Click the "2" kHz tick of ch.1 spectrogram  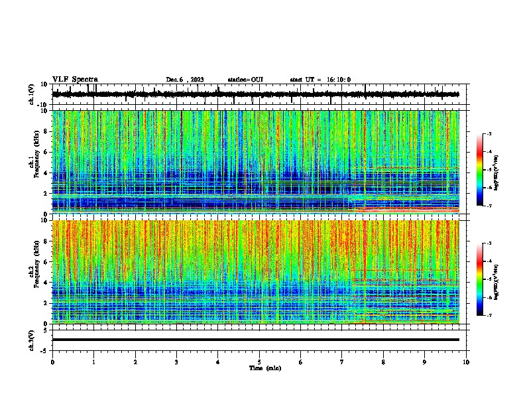pyautogui.click(x=46, y=194)
